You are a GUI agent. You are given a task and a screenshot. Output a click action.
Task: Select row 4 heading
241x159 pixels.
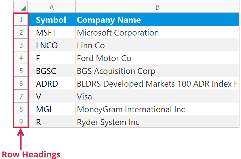[21, 58]
